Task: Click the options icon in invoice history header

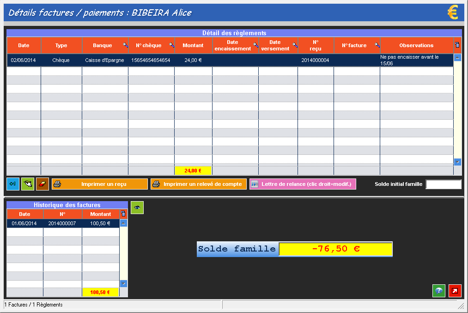Action: [123, 214]
